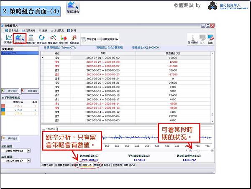
Task: Select the CTA-2 strategy row
Action: [x=20, y=110]
